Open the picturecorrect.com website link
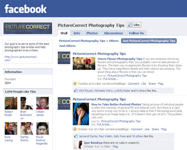This screenshot has height=150, width=187. tap(21, 58)
